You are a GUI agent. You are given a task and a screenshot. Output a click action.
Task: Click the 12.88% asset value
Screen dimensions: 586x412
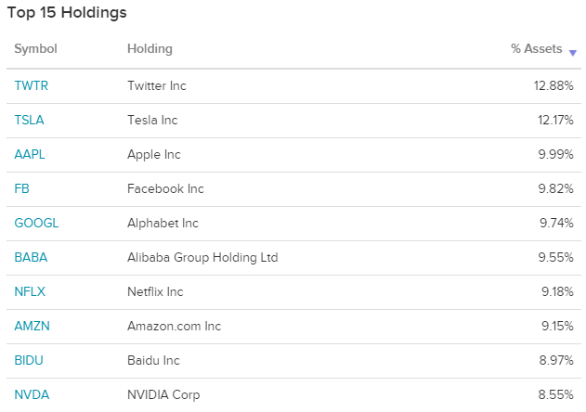tap(553, 85)
